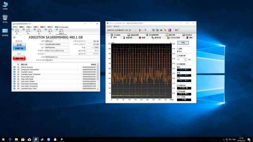Select Critical Warning row status icon

tap(15, 67)
